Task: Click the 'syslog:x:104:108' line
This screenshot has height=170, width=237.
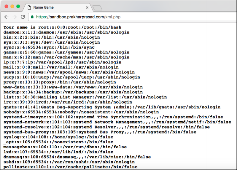Action: tap(58, 137)
